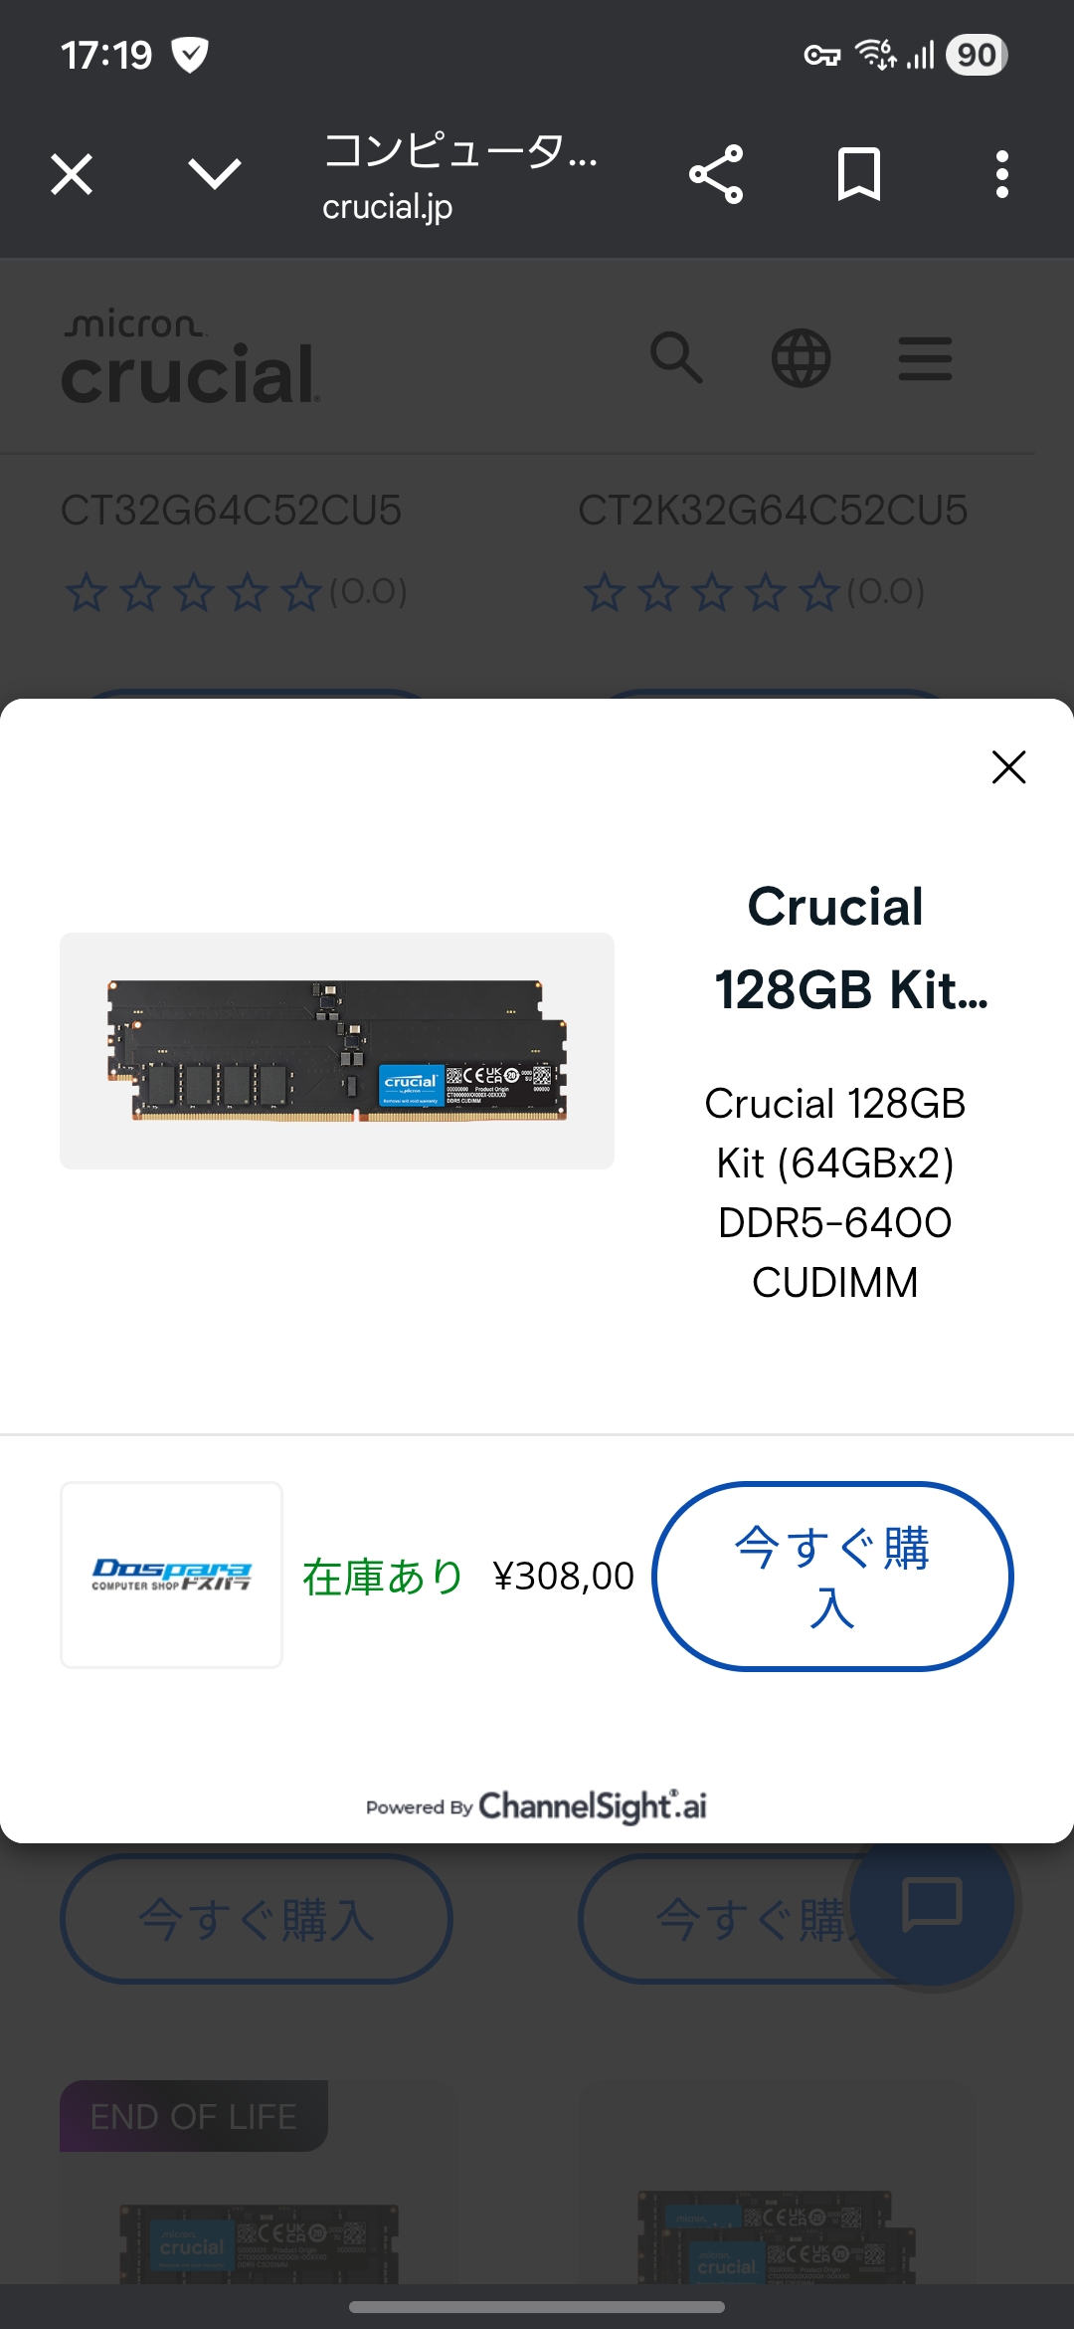Viewport: 1074px width, 2329px height.
Task: Open the site search magnifier icon
Action: point(676,358)
